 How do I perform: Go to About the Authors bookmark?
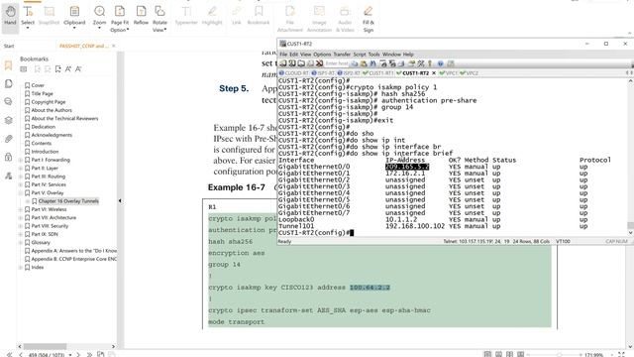(52, 110)
